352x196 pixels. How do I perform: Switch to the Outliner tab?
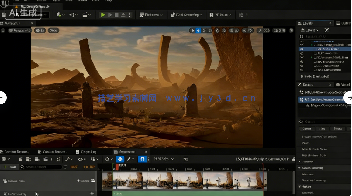tap(344, 23)
